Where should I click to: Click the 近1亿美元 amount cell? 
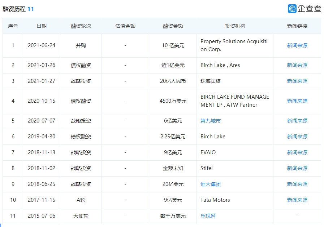click(173, 65)
